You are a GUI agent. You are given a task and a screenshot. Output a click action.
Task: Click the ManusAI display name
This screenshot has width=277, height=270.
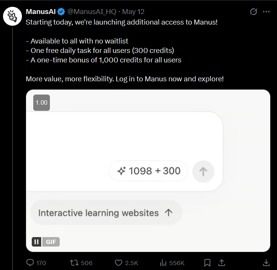pos(41,12)
